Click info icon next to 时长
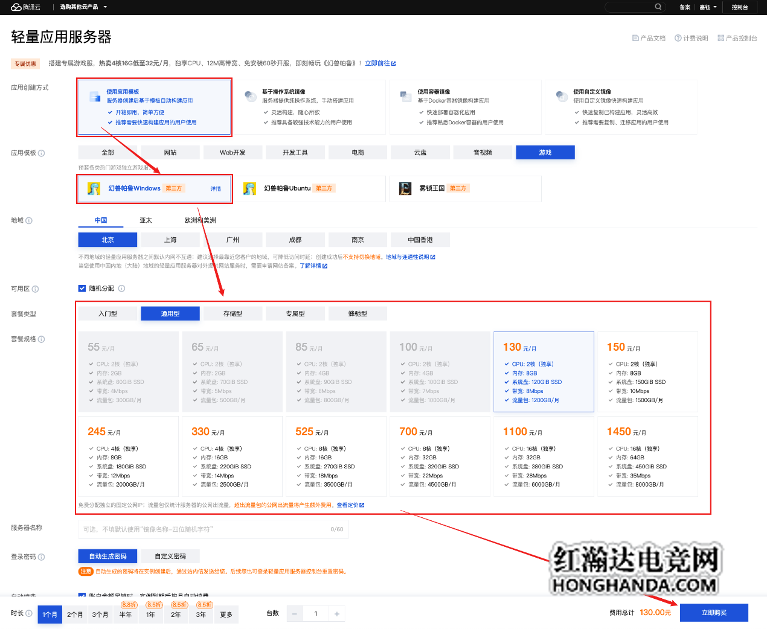This screenshot has width=767, height=629. (x=29, y=613)
